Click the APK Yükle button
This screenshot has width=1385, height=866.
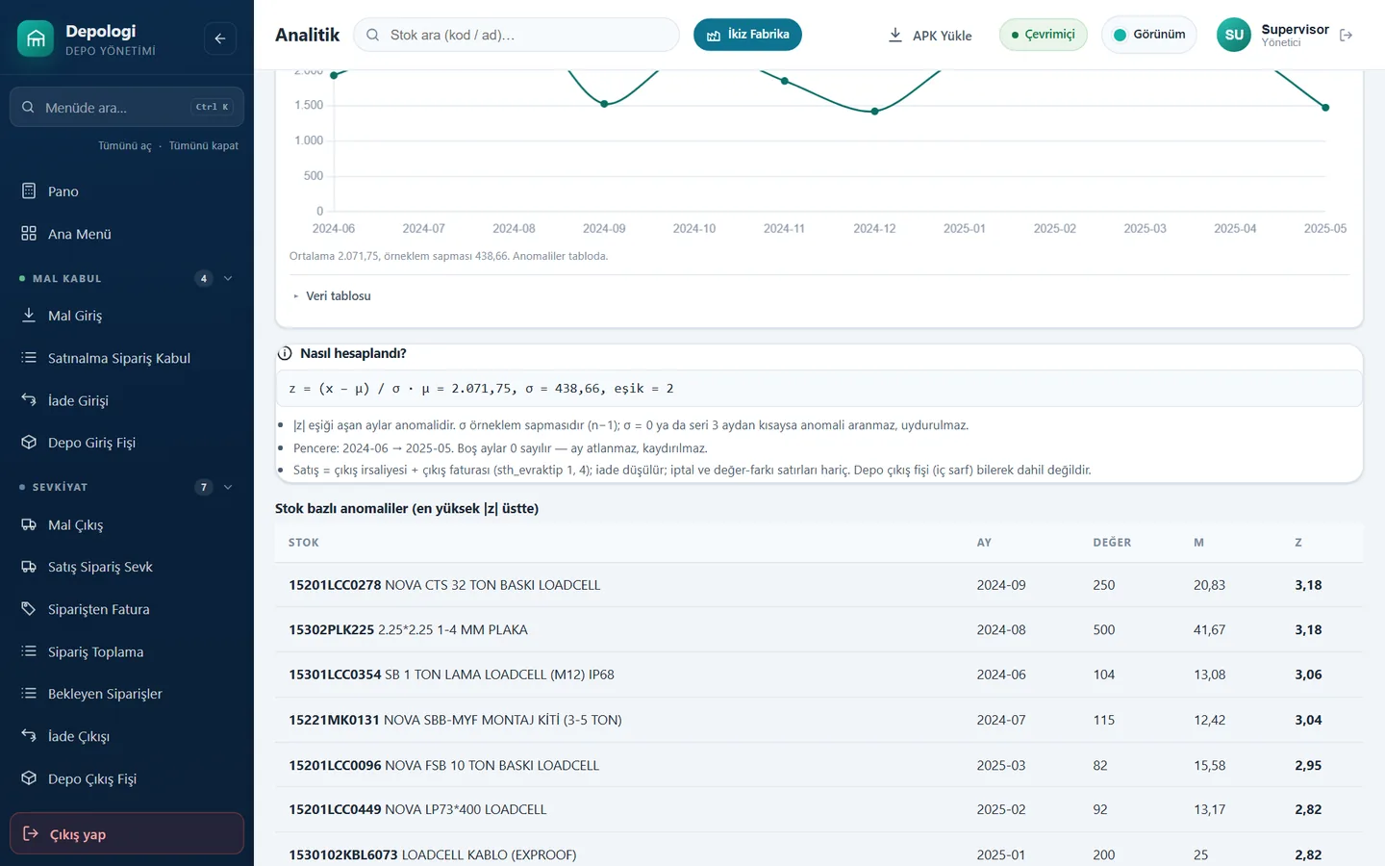(929, 35)
